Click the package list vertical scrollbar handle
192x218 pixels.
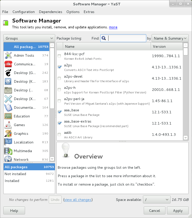coord(186,52)
